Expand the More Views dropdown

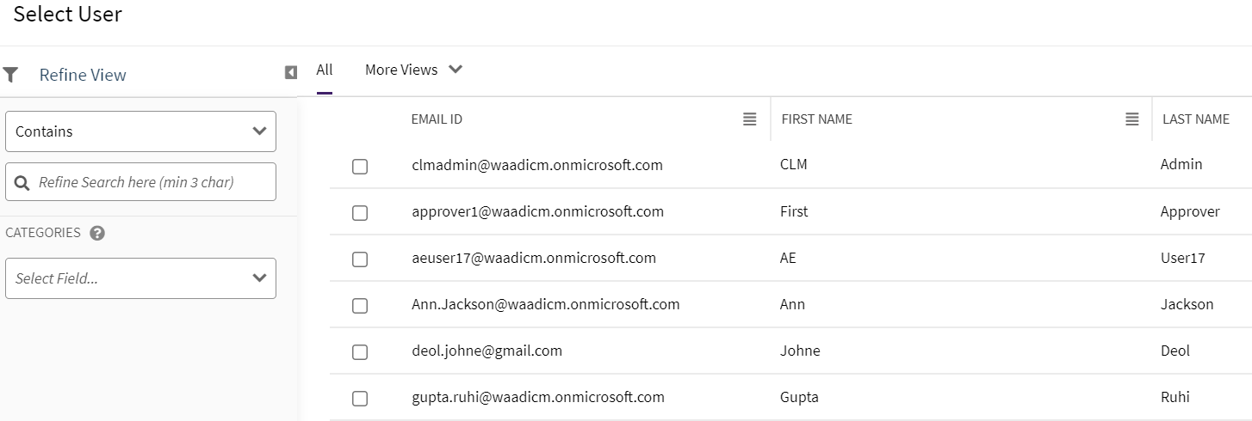pyautogui.click(x=413, y=70)
